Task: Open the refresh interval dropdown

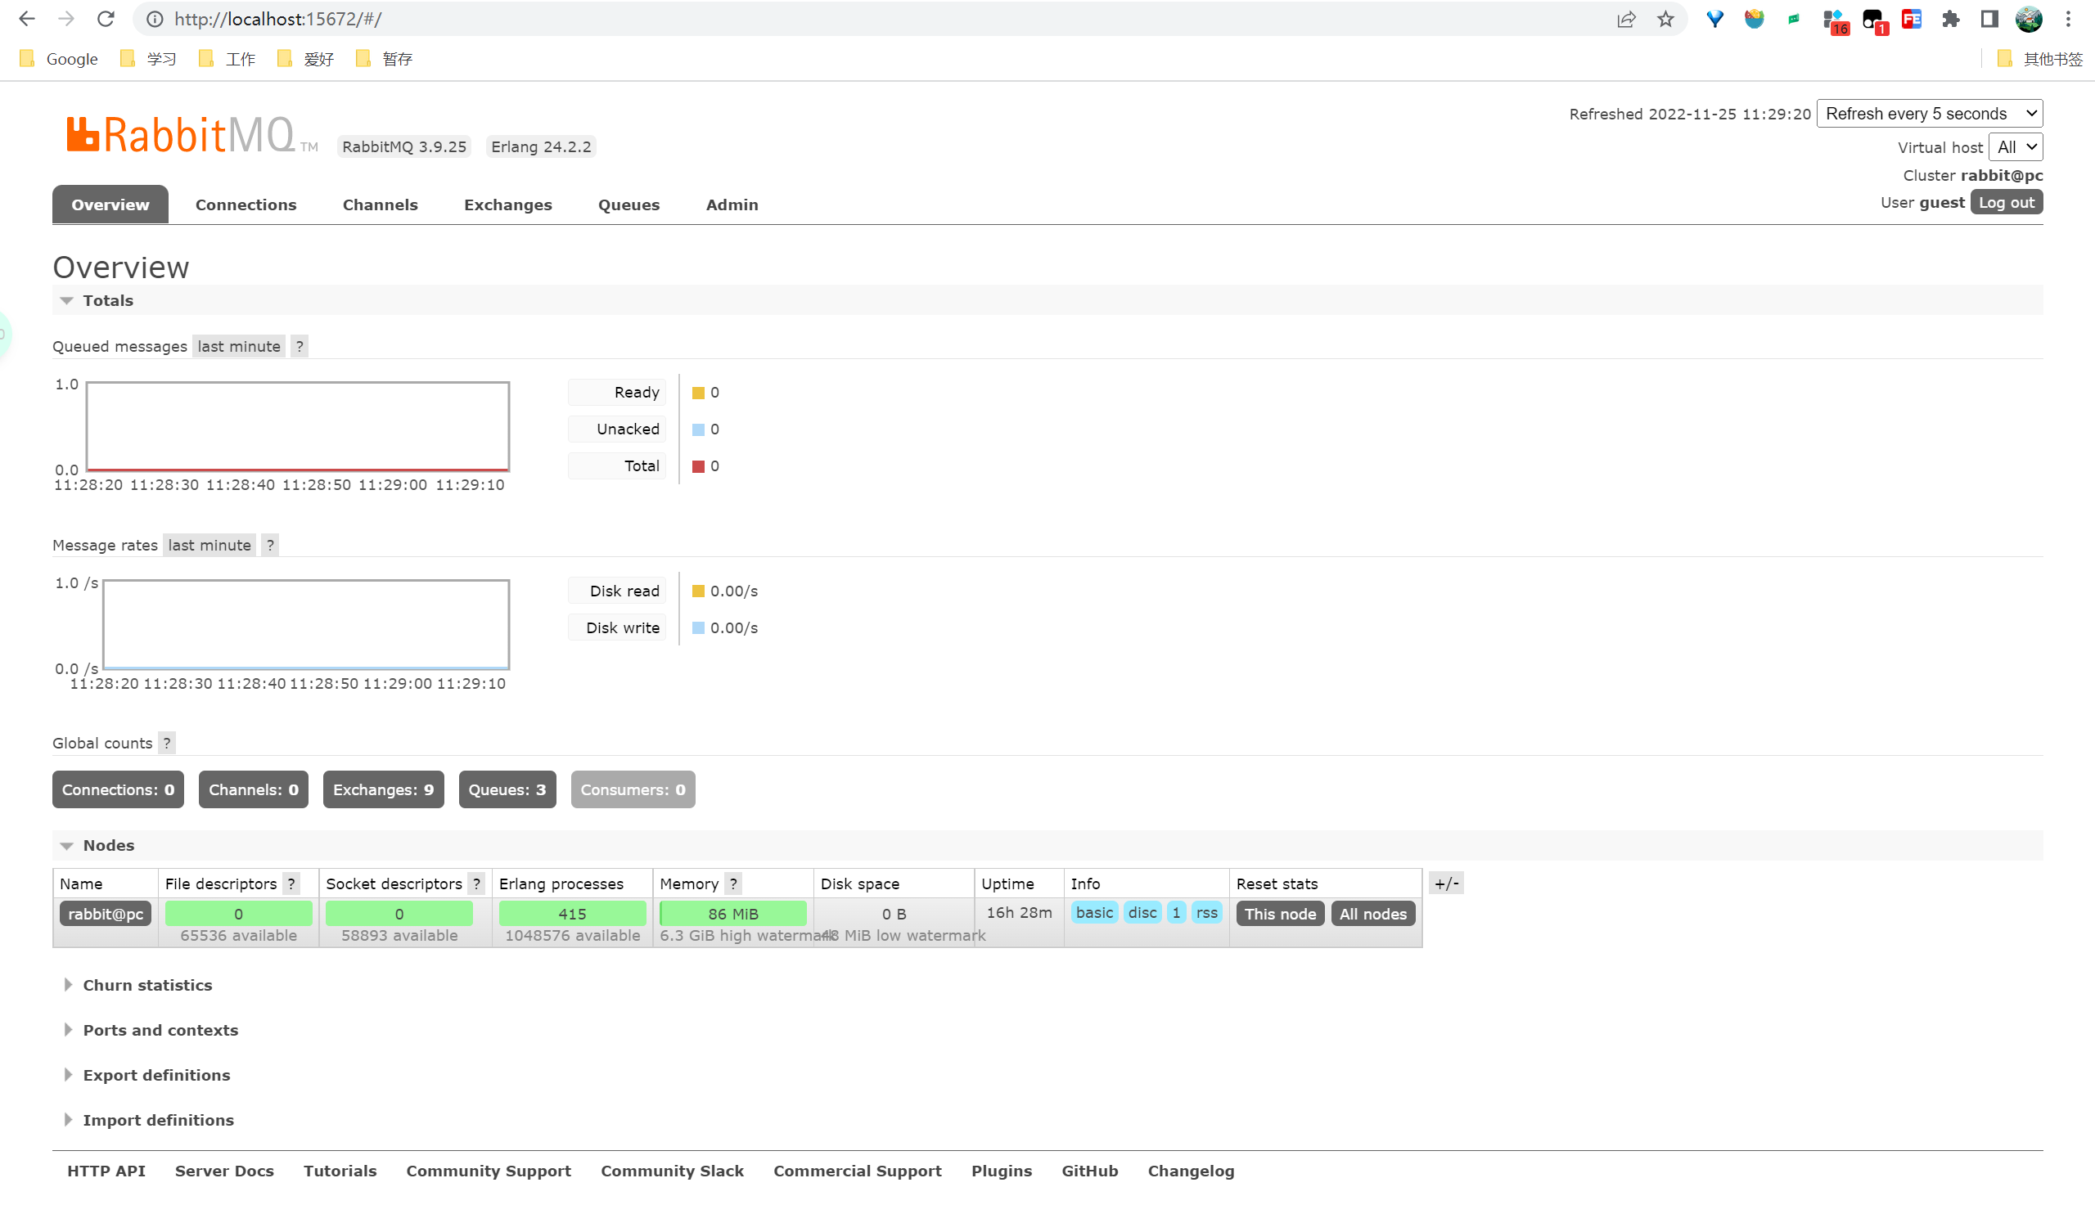Action: [x=1930, y=114]
